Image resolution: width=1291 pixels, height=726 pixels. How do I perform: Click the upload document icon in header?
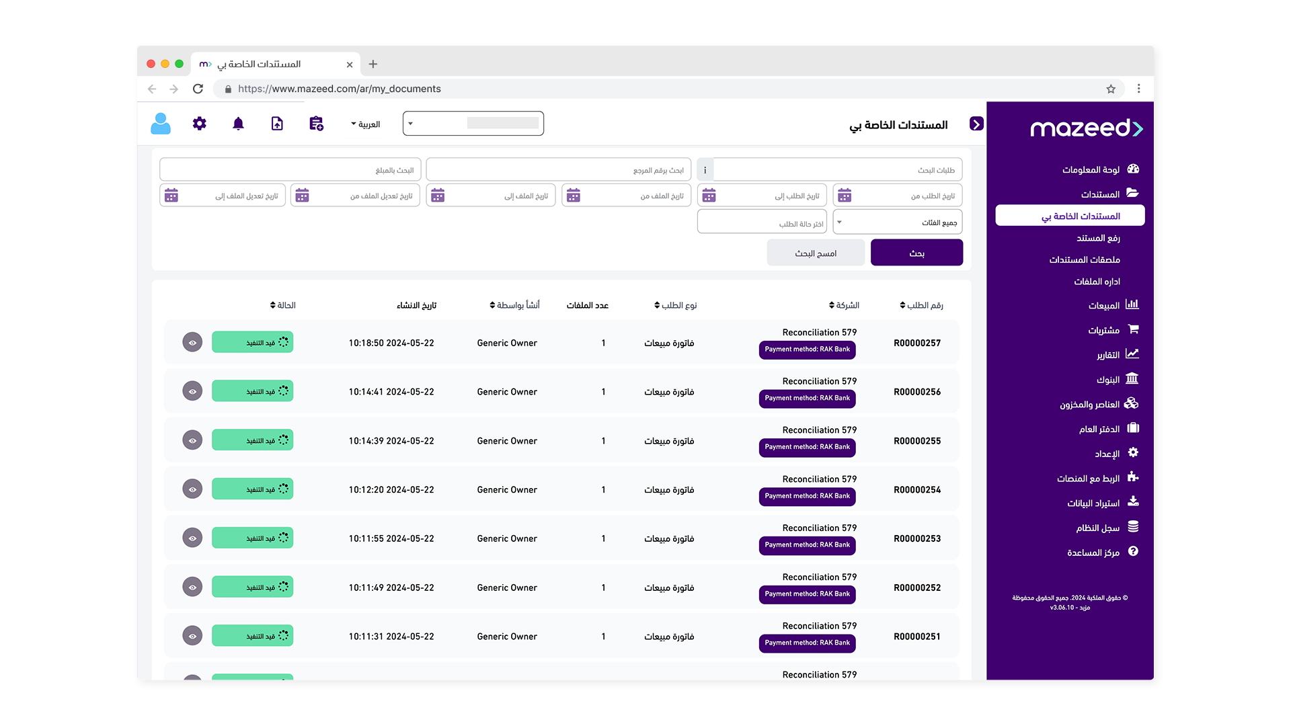(277, 124)
